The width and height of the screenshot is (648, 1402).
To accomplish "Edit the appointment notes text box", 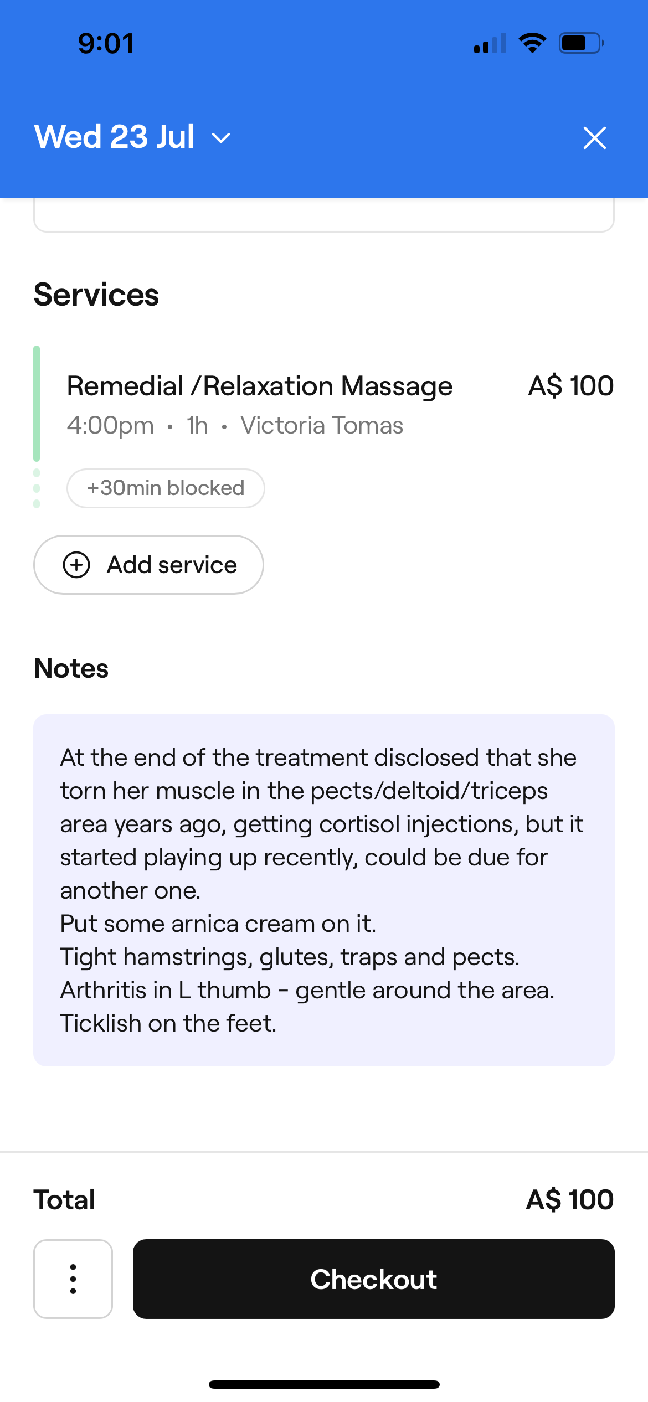I will pyautogui.click(x=324, y=890).
